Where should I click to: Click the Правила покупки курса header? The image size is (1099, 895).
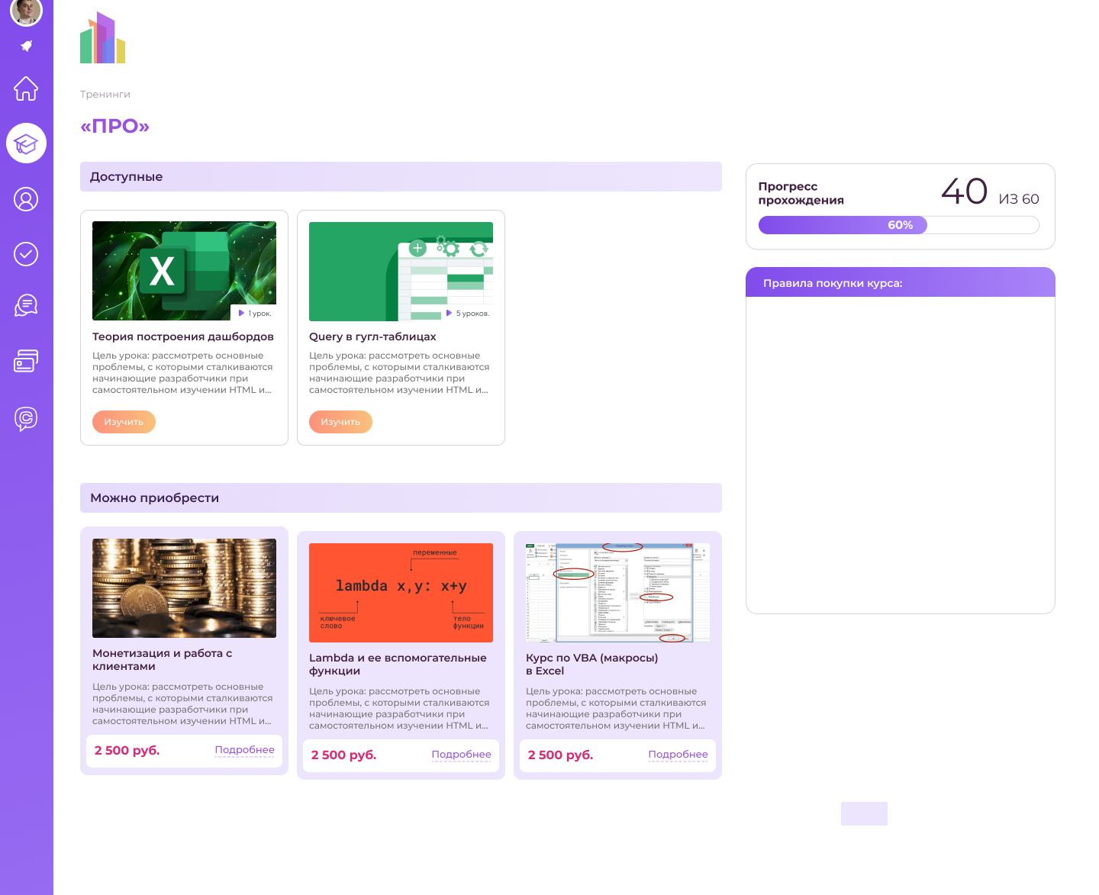pos(900,283)
